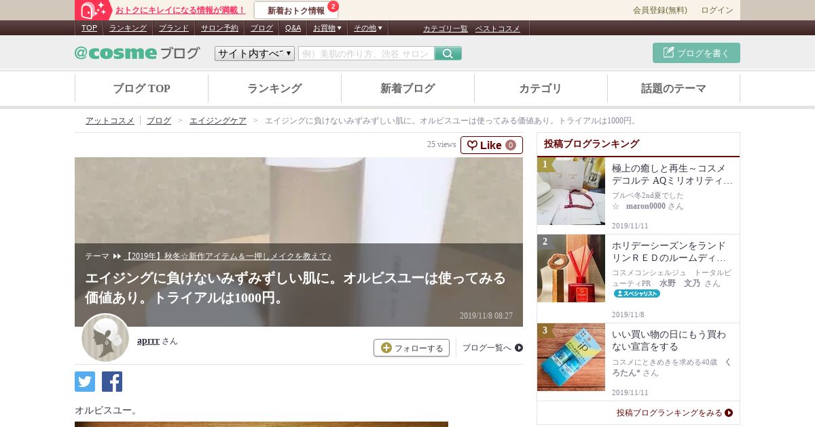Click the 投稿ブログランキング heading
The height and width of the screenshot is (427, 815).
click(592, 144)
